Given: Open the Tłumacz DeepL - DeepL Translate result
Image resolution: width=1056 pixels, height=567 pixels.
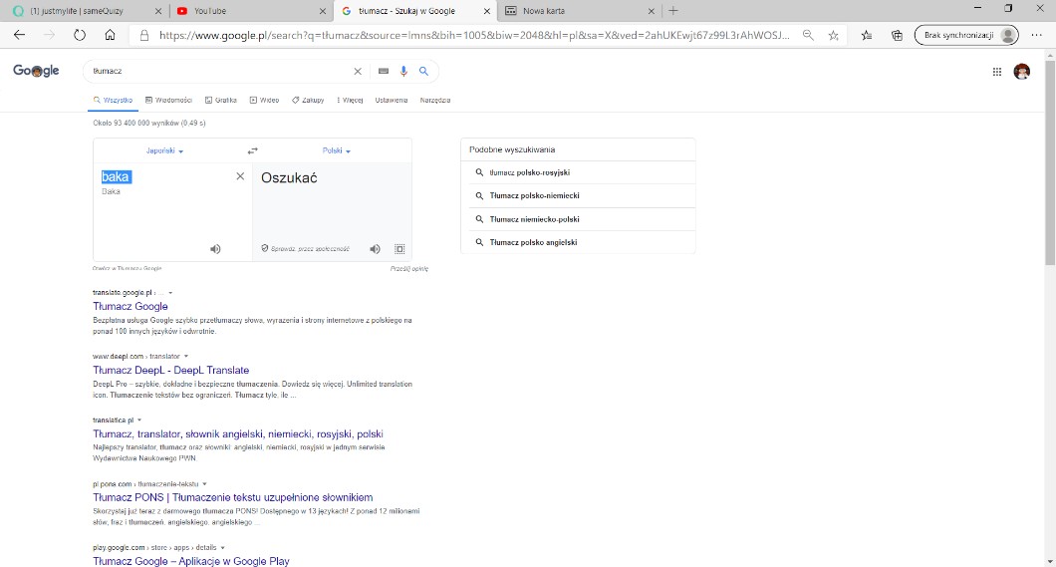Looking at the screenshot, I should 170,370.
